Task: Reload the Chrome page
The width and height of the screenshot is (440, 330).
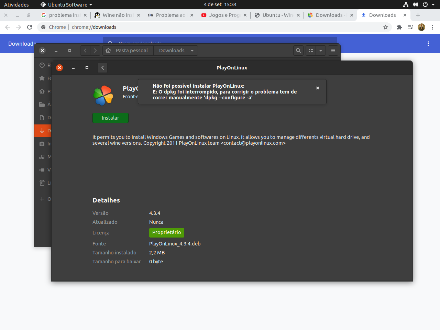Action: click(30, 27)
